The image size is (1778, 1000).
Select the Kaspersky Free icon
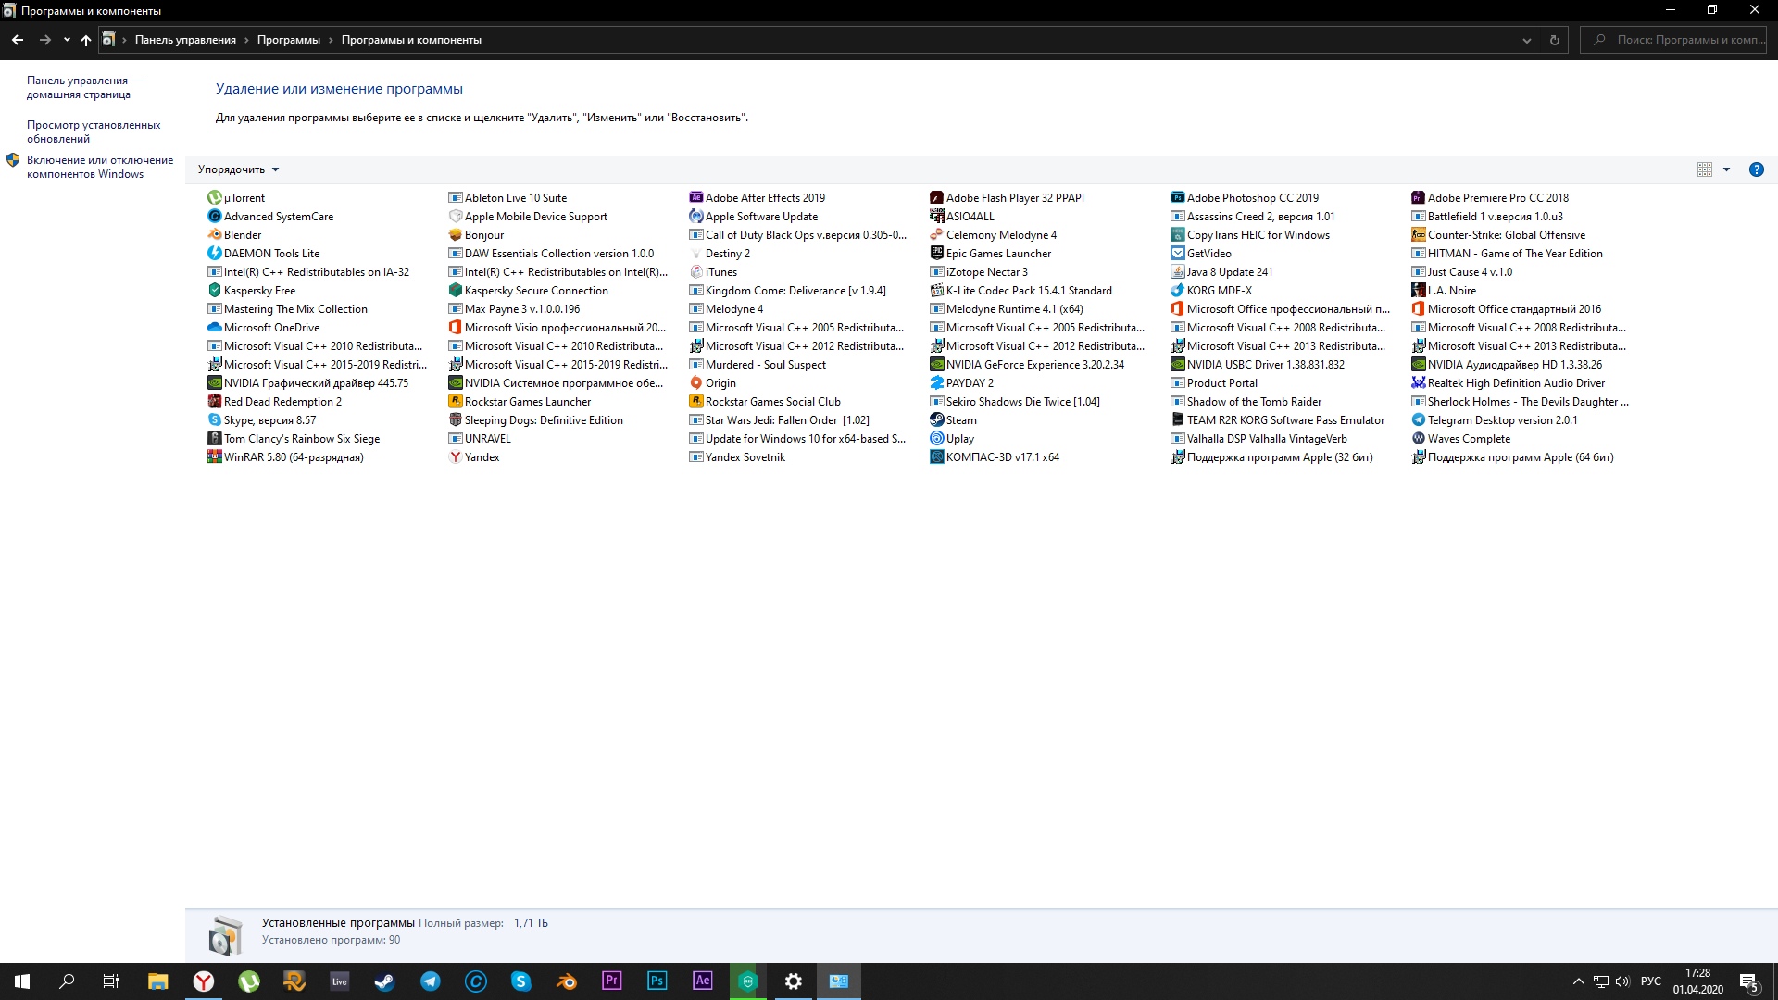coord(215,291)
